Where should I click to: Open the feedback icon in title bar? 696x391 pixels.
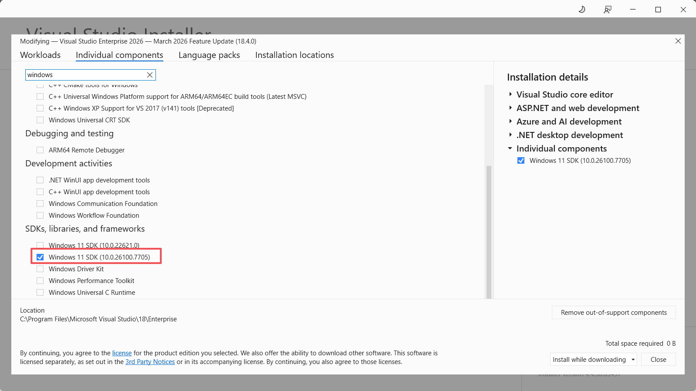pyautogui.click(x=608, y=10)
